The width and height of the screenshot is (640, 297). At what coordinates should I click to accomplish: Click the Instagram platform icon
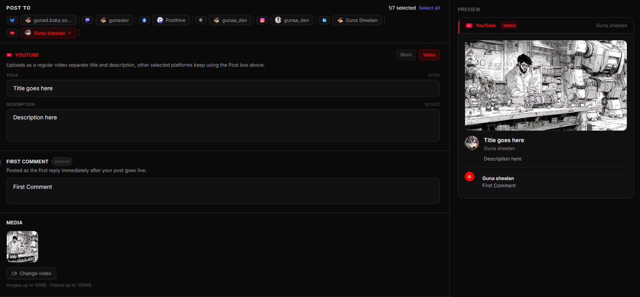pos(263,20)
